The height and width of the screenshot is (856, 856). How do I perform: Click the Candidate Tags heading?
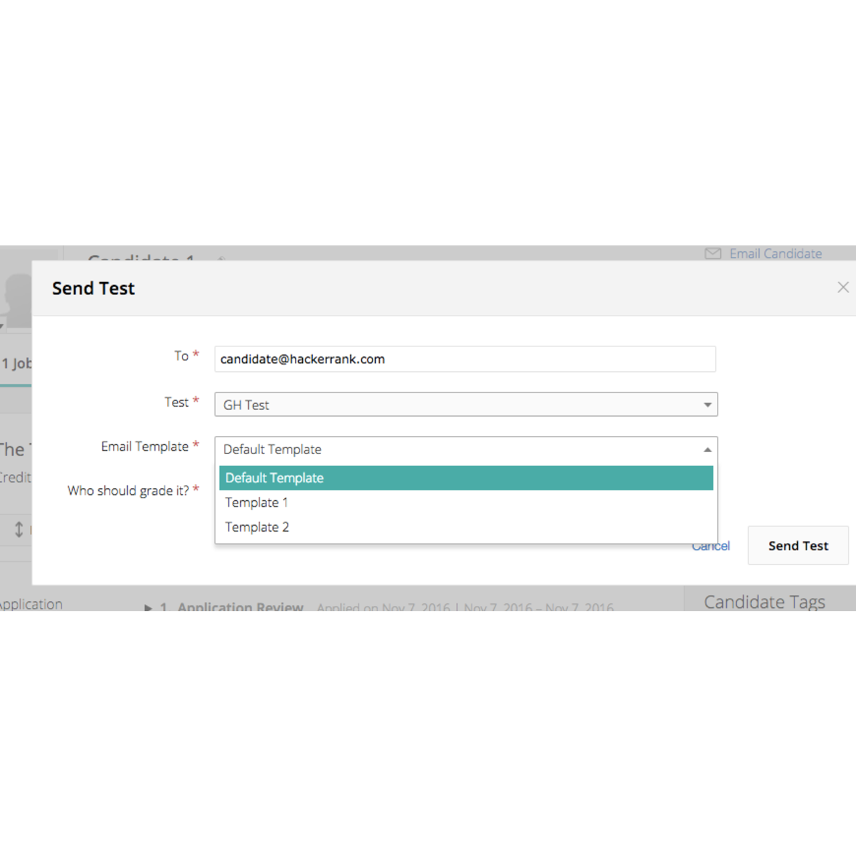tap(764, 602)
